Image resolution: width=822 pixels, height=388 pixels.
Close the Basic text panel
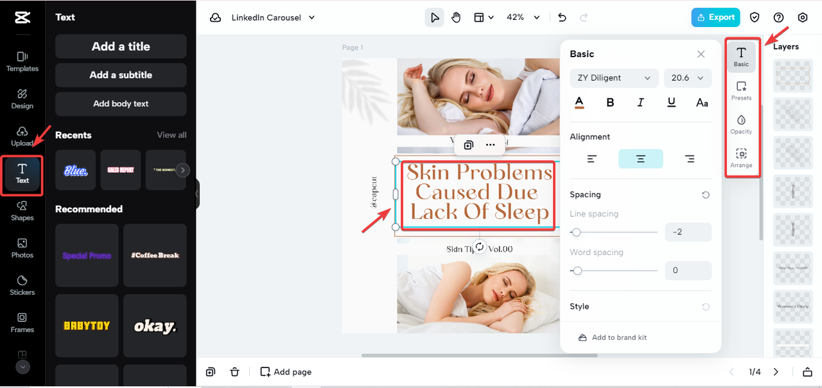pos(701,54)
